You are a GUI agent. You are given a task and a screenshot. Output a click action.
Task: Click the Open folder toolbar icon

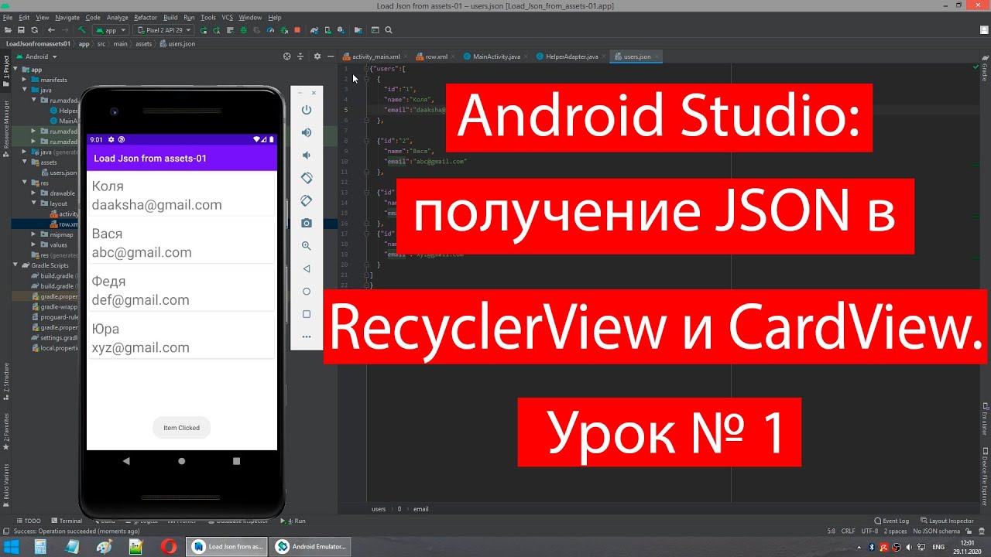point(9,30)
